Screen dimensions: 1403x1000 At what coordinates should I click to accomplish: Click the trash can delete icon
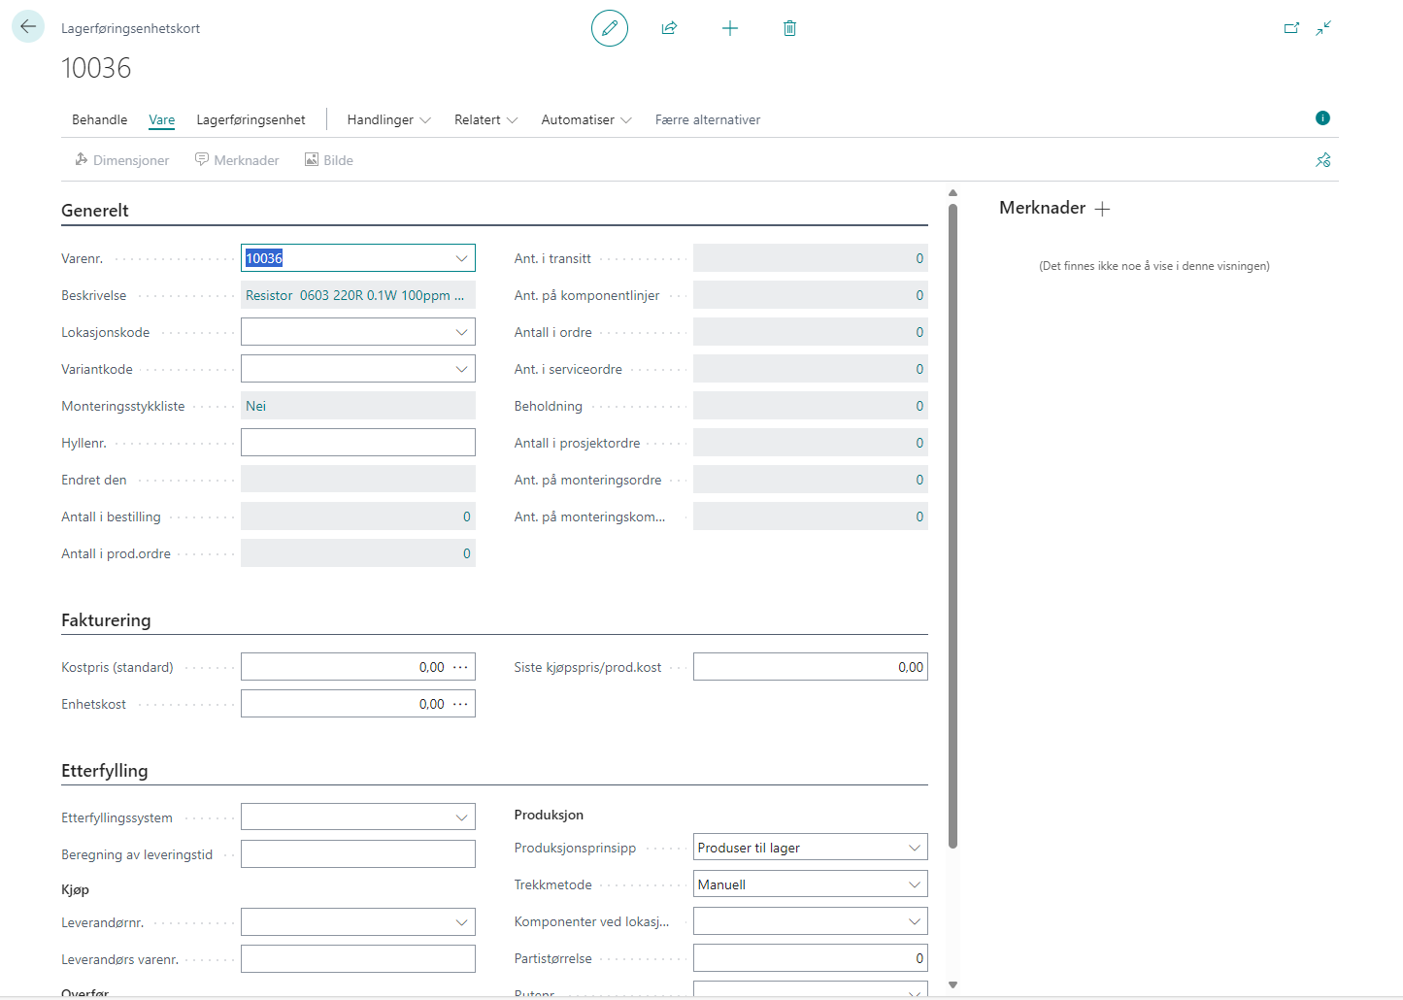click(789, 28)
